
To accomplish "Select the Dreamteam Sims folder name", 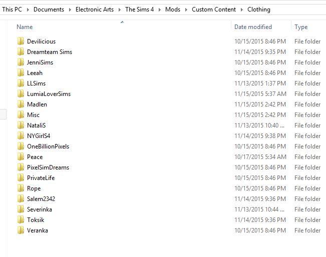I will [x=50, y=52].
